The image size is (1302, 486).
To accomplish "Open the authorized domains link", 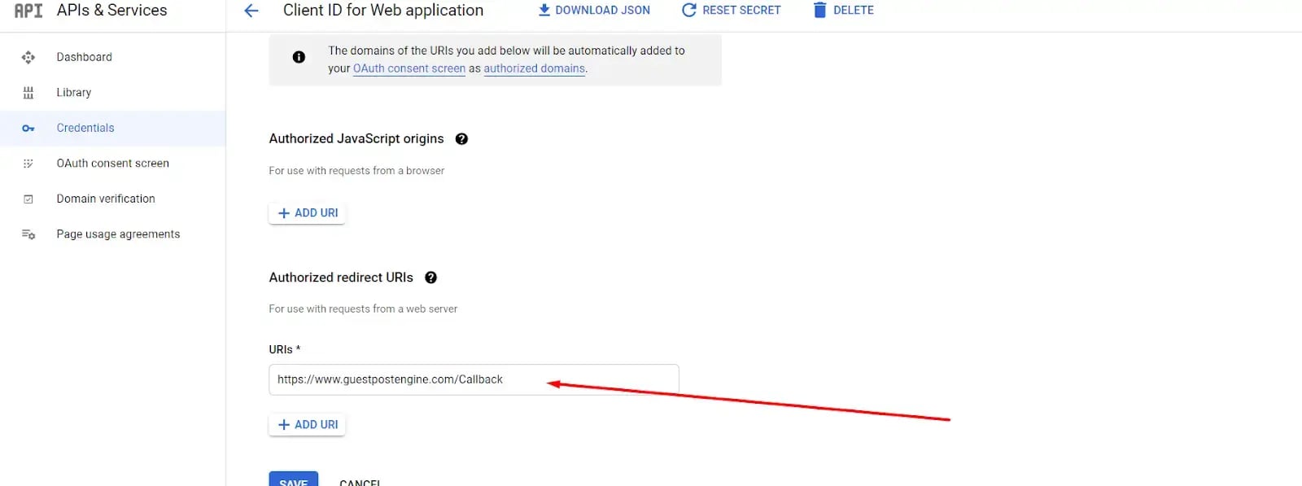I will pyautogui.click(x=535, y=68).
